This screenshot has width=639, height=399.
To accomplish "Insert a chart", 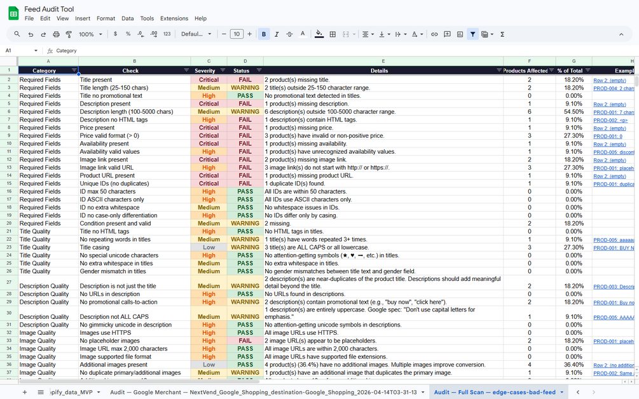I will 460,34.
